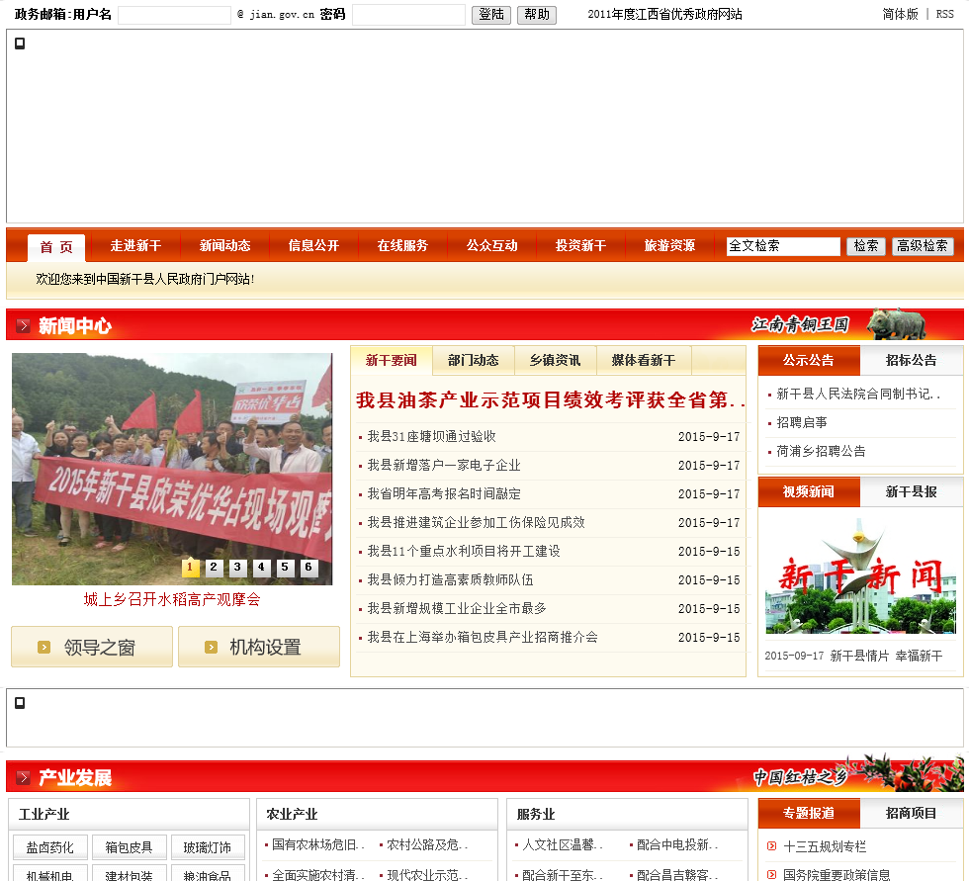Click the 玻璃灯饰 industry button

pyautogui.click(x=208, y=847)
